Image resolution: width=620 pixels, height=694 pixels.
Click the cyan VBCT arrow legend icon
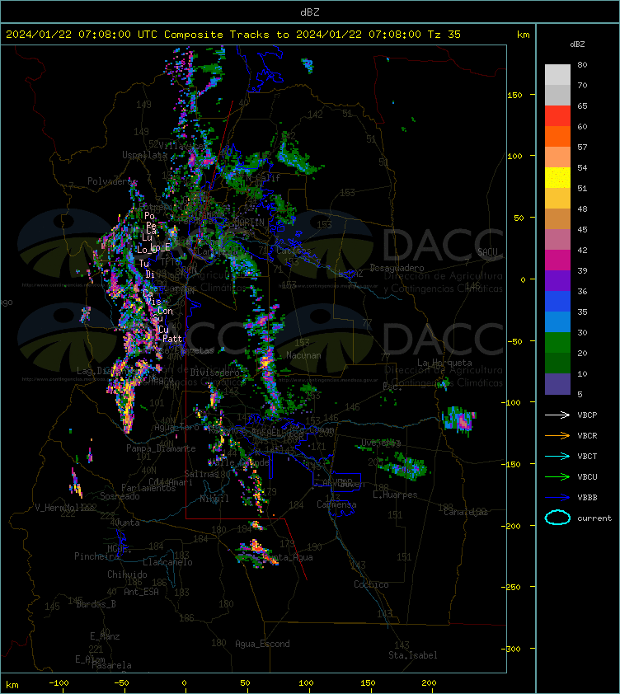[x=557, y=456]
